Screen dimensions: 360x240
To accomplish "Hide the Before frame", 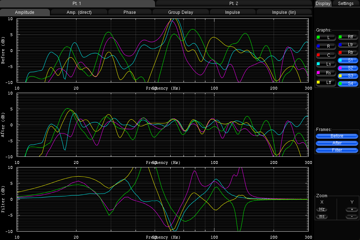I will (337, 136).
